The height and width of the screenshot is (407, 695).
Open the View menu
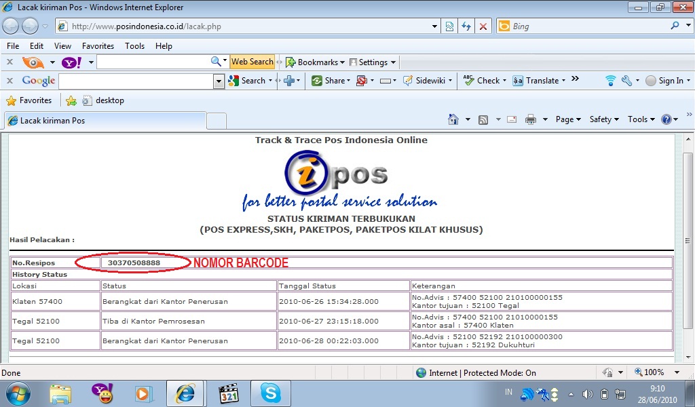[62, 46]
